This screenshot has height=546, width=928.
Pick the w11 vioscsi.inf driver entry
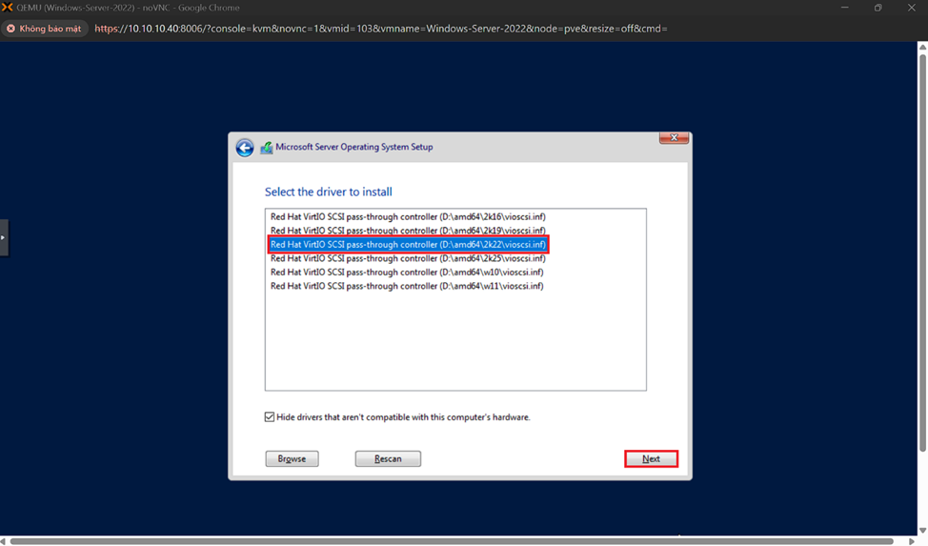coord(407,286)
